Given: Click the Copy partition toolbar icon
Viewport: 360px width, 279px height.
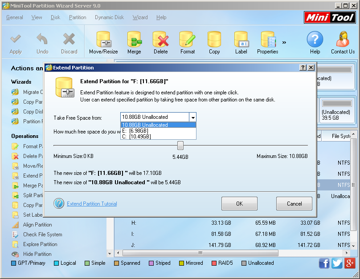Looking at the screenshot, I should [214, 40].
